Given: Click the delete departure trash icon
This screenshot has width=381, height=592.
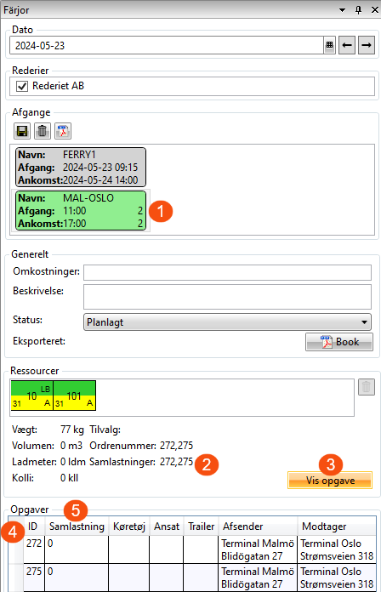Looking at the screenshot, I should (43, 131).
